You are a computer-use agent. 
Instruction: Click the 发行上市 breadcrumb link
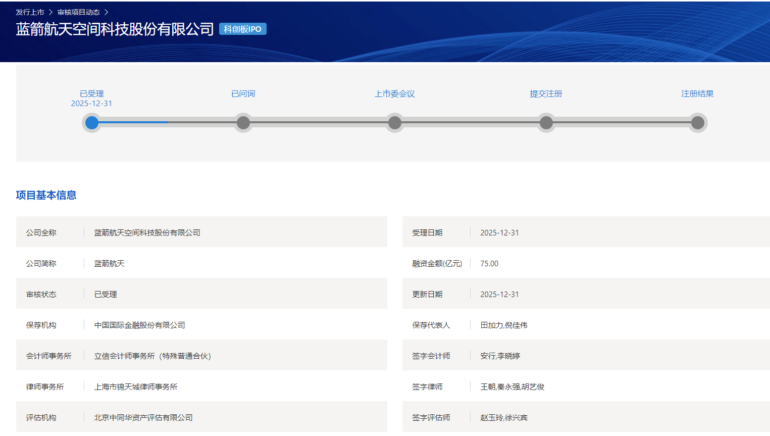(30, 12)
